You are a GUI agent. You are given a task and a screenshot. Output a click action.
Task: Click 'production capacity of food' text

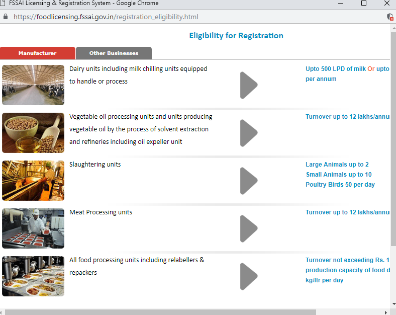coord(345,270)
